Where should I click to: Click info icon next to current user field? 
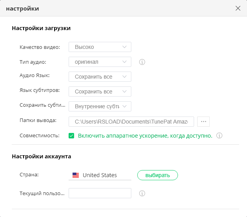click(x=142, y=193)
